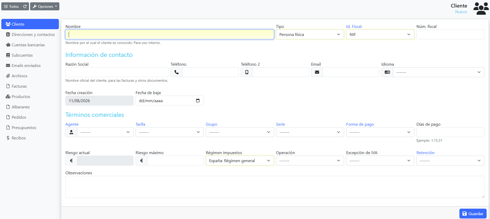Expand the Serie dropdown
490x219 pixels.
pos(310,132)
